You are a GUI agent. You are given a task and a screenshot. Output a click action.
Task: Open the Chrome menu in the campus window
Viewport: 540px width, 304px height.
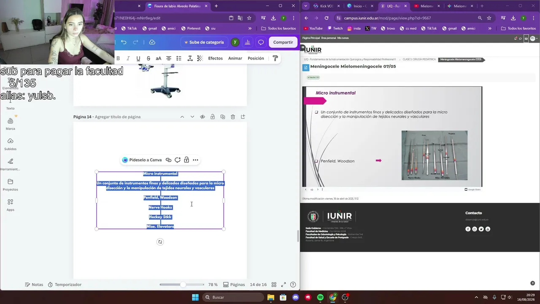[533, 18]
